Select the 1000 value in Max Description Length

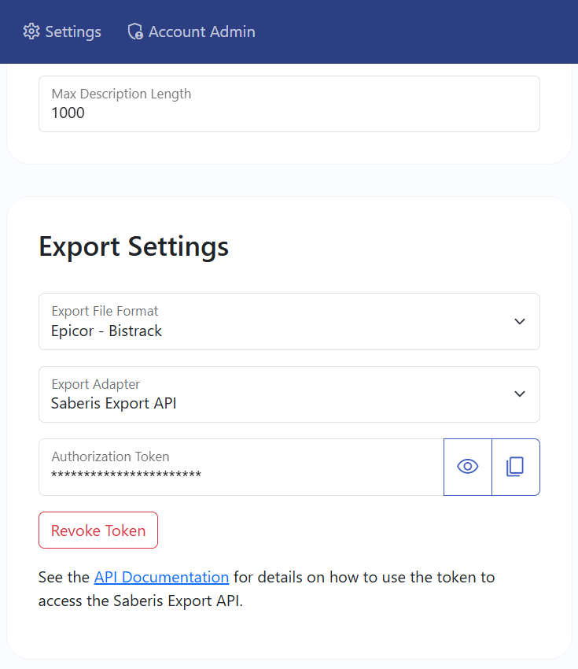tap(68, 113)
